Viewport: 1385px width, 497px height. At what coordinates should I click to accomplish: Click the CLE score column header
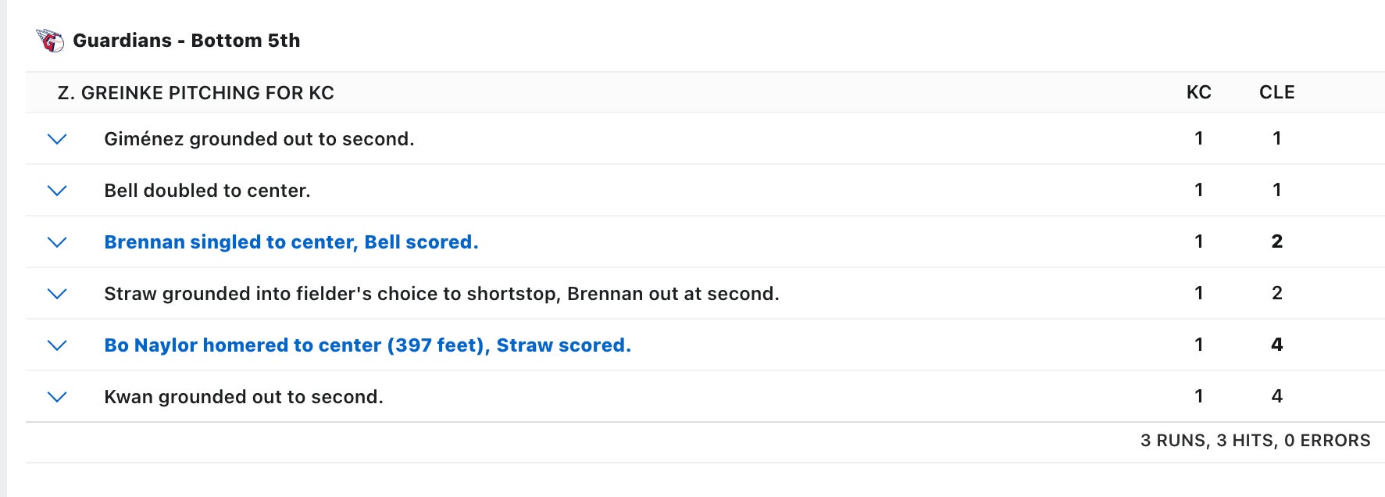pyautogui.click(x=1276, y=93)
